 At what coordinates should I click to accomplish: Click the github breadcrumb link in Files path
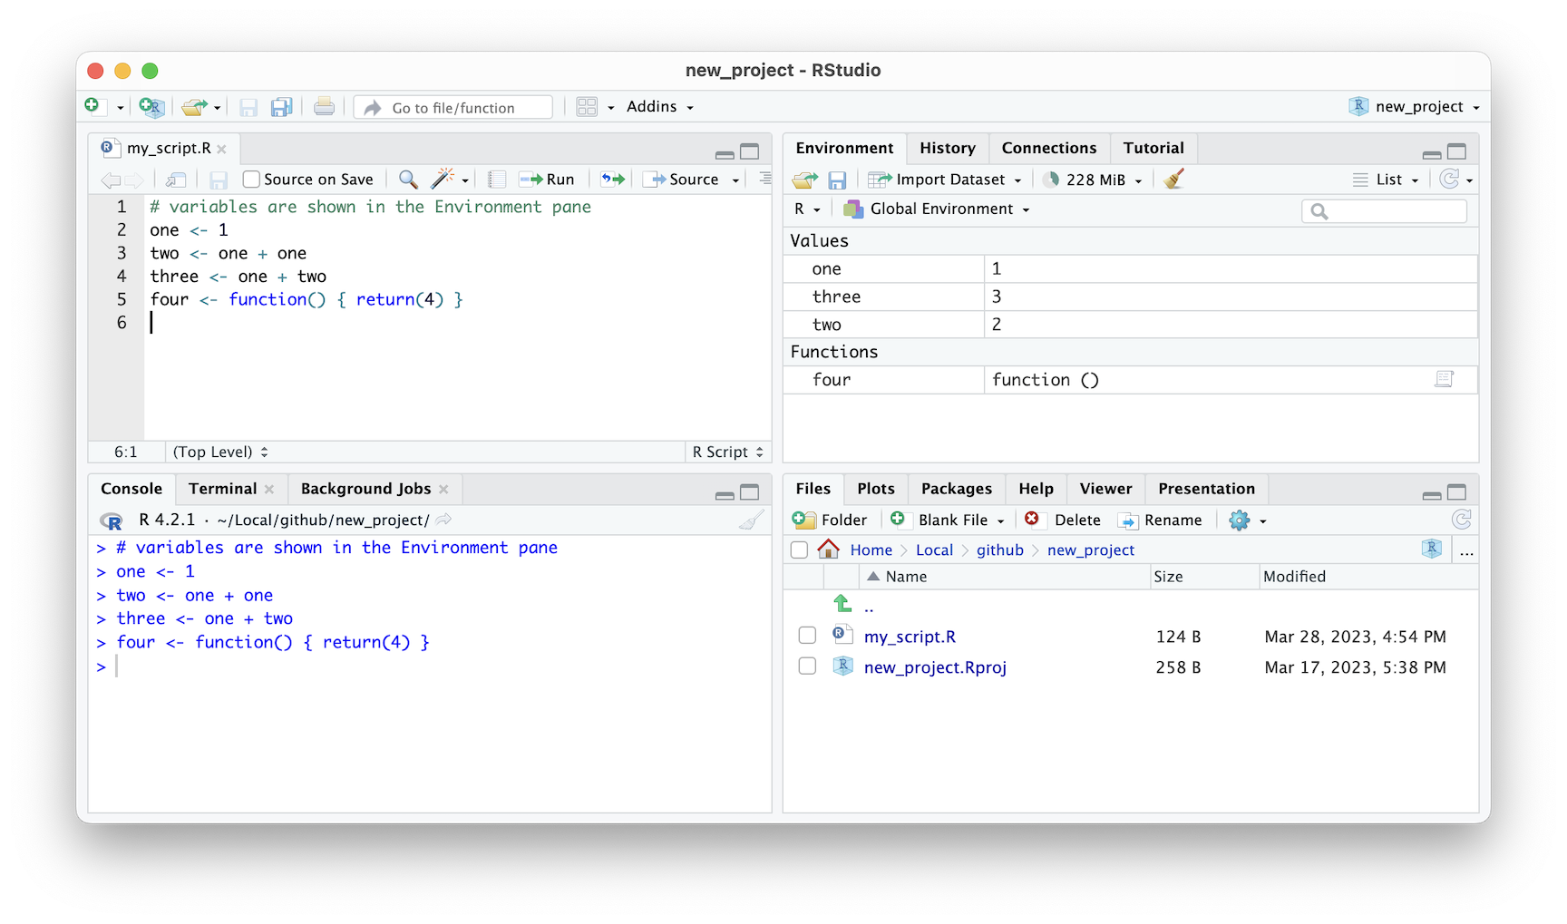(999, 550)
